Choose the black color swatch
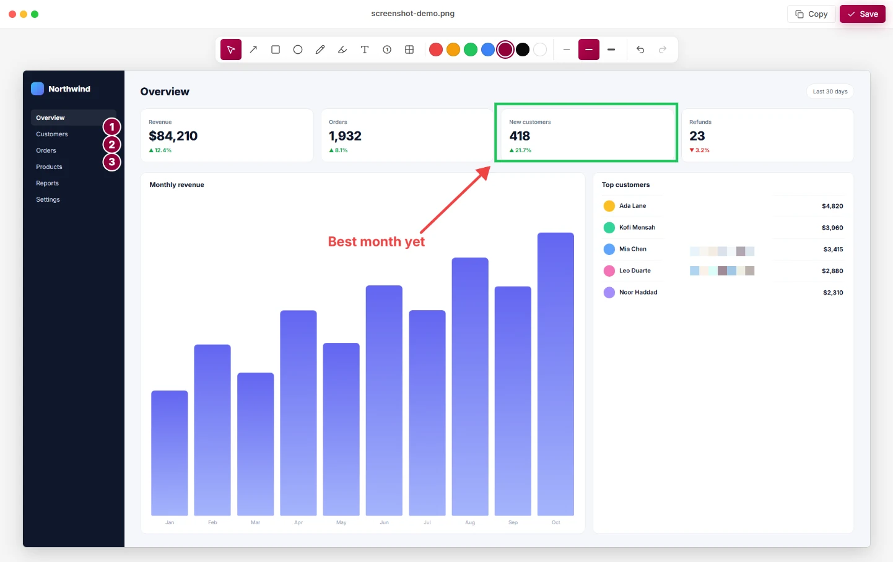 [523, 50]
